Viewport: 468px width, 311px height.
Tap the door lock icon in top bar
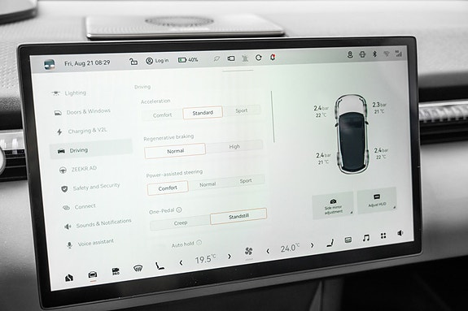[x=133, y=62]
